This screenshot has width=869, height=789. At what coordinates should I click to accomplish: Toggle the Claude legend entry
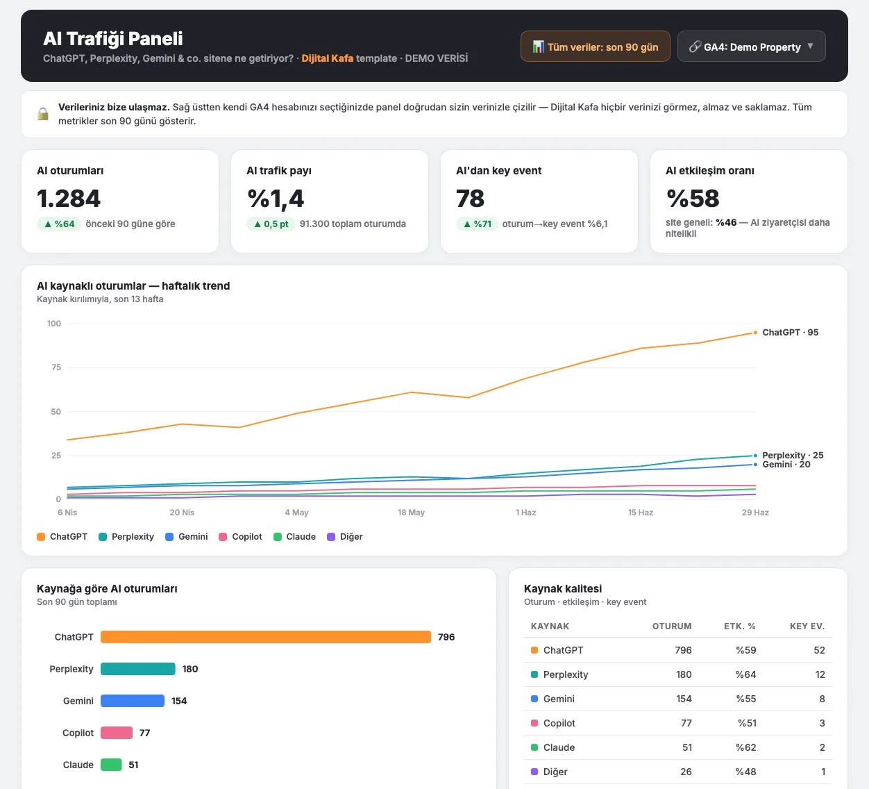click(294, 537)
